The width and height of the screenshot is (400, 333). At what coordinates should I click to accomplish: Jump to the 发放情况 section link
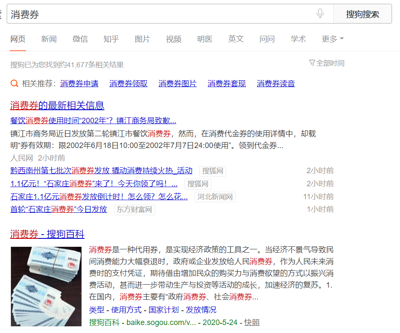point(201,310)
